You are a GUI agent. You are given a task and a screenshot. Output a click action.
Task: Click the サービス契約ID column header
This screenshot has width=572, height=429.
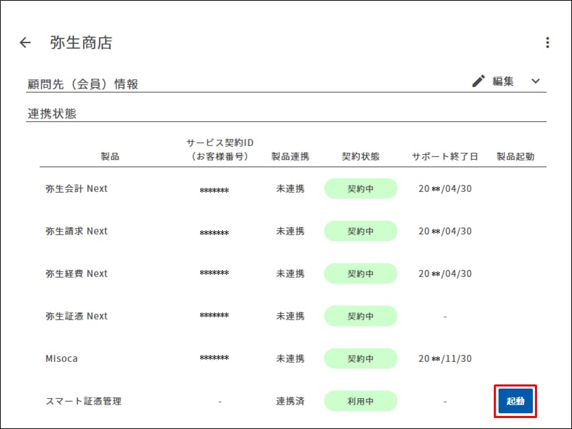click(220, 149)
